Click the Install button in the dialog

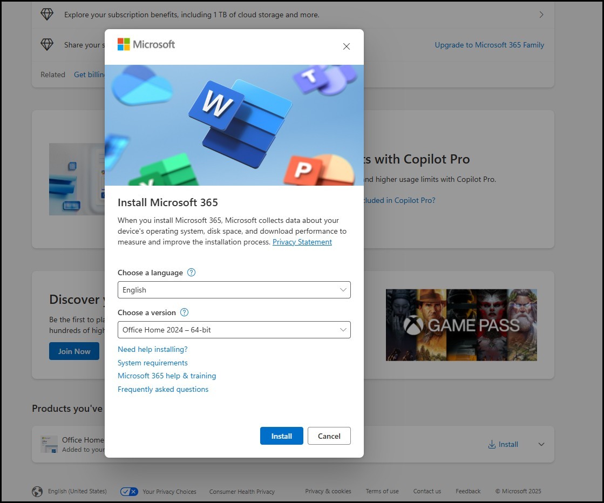point(281,436)
